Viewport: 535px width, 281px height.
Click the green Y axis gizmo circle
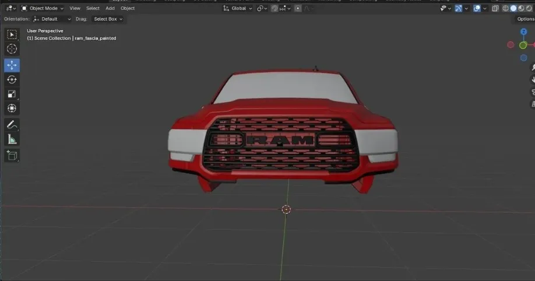coord(523,45)
